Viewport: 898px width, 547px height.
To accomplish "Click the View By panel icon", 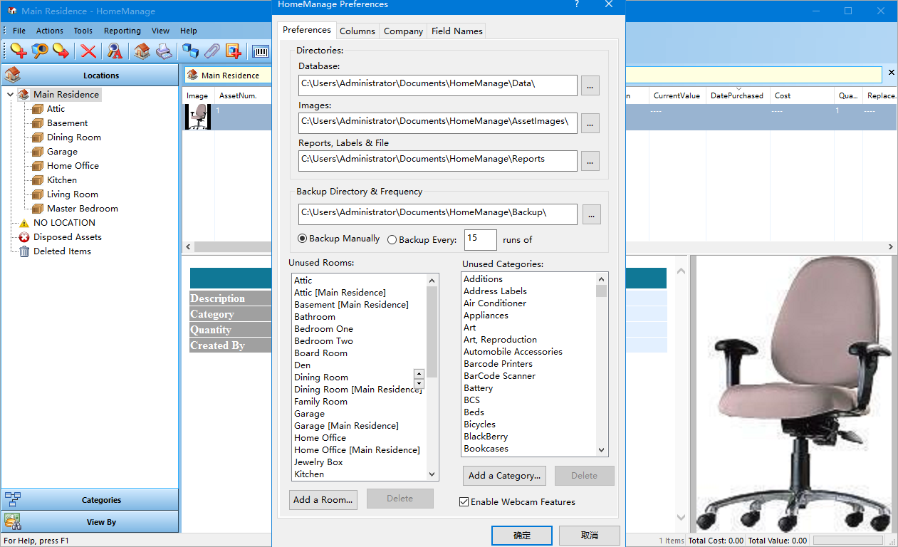I will coord(12,521).
